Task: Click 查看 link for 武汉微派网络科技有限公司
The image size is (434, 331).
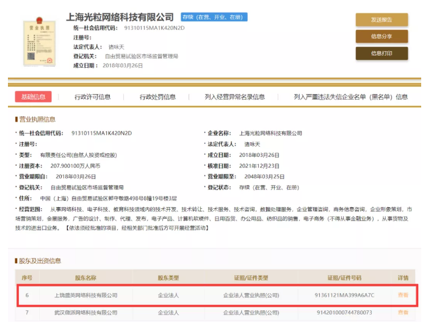Action: (403, 313)
